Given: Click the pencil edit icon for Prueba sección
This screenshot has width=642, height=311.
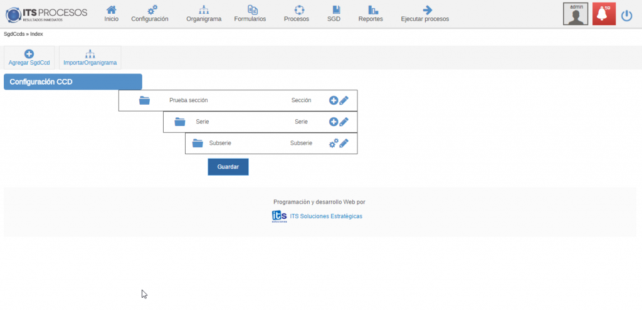Looking at the screenshot, I should 344,100.
